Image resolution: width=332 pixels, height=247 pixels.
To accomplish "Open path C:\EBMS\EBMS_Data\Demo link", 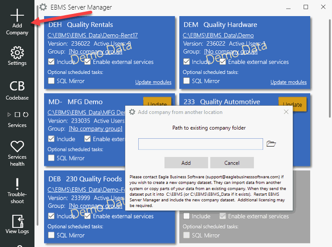I will coord(218,35).
